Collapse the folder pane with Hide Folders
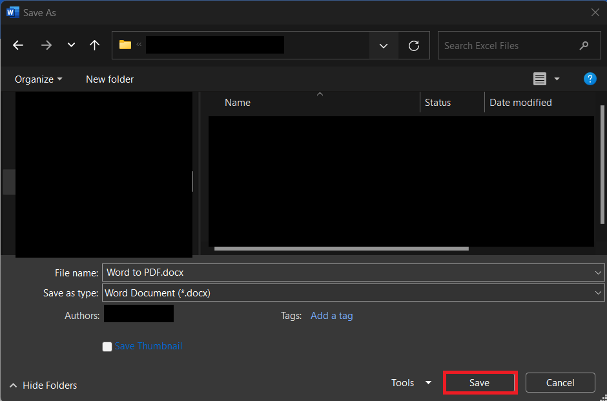Viewport: 607px width, 401px height. [x=43, y=386]
